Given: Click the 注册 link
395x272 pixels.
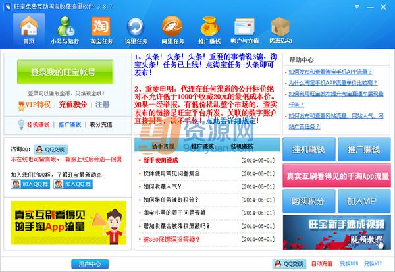Looking at the screenshot, I should click(102, 104).
